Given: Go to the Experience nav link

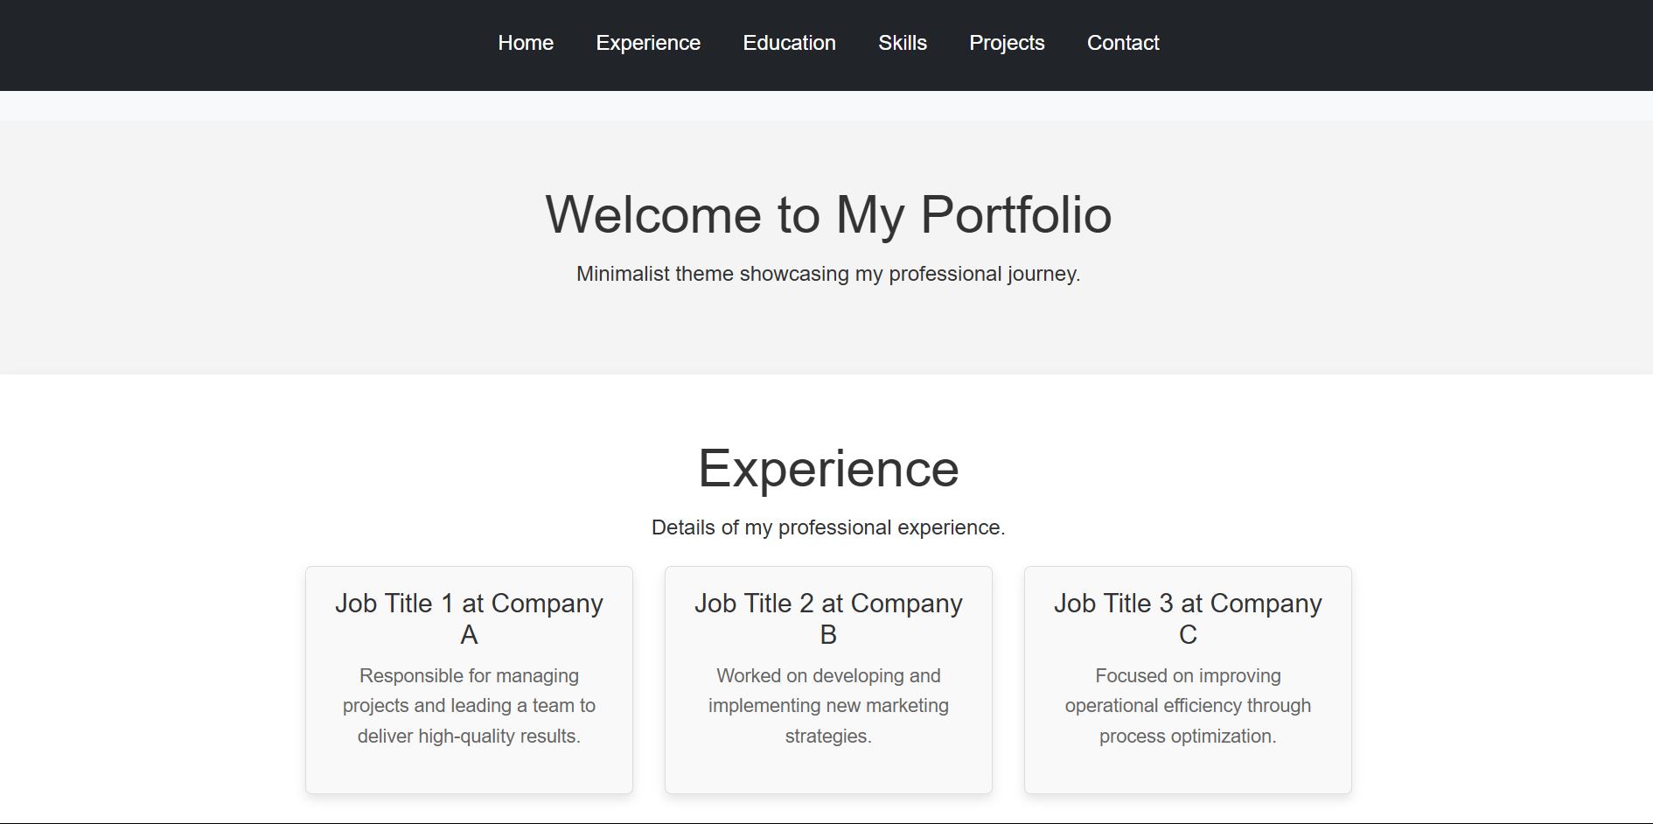Looking at the screenshot, I should click(648, 43).
